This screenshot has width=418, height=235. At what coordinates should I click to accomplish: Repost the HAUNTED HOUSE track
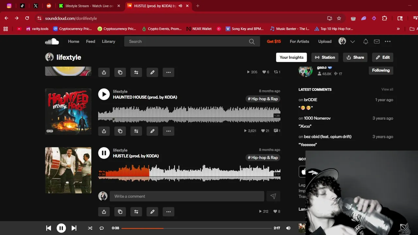(136, 131)
